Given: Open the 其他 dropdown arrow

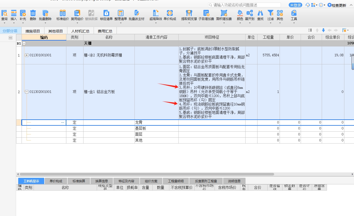Looking at the screenshot, I should [280, 23].
